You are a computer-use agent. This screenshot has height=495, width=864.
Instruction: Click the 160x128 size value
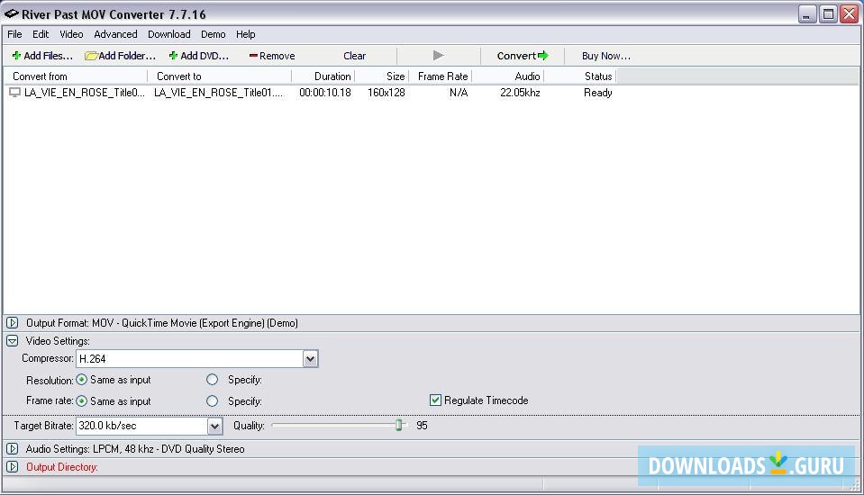tap(387, 93)
